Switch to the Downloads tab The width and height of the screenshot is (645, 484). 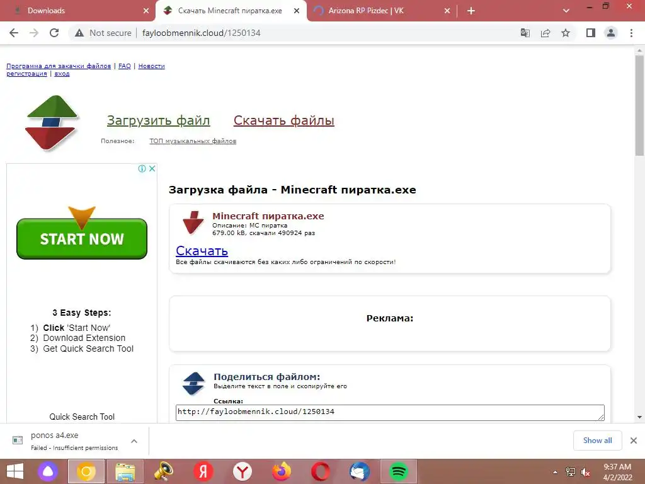point(78,11)
